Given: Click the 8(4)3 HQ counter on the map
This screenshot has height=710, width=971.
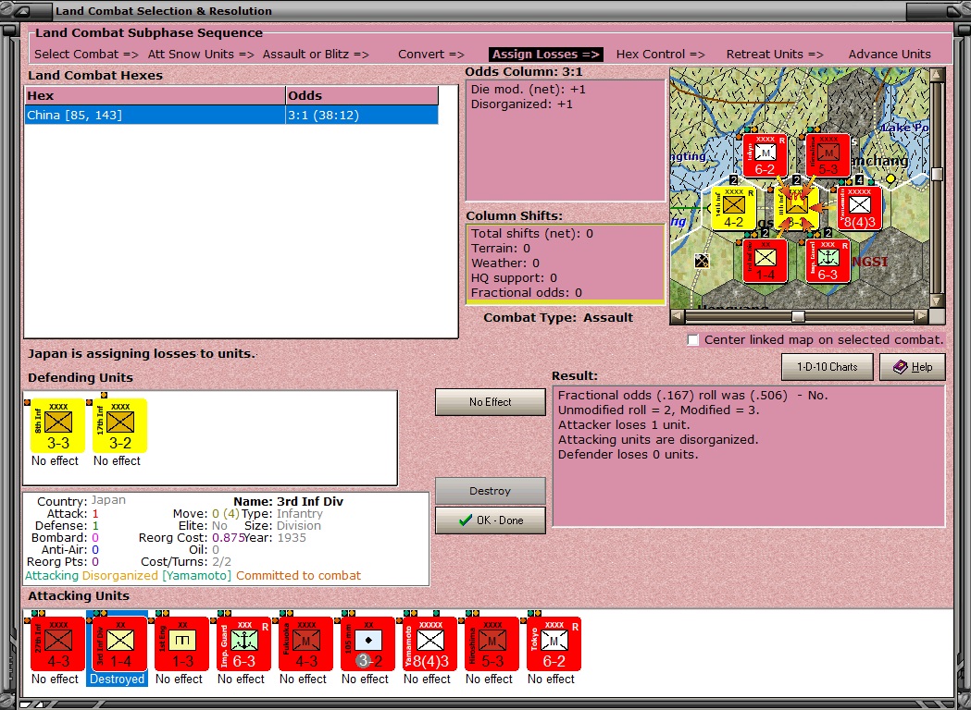Looking at the screenshot, I should [860, 208].
